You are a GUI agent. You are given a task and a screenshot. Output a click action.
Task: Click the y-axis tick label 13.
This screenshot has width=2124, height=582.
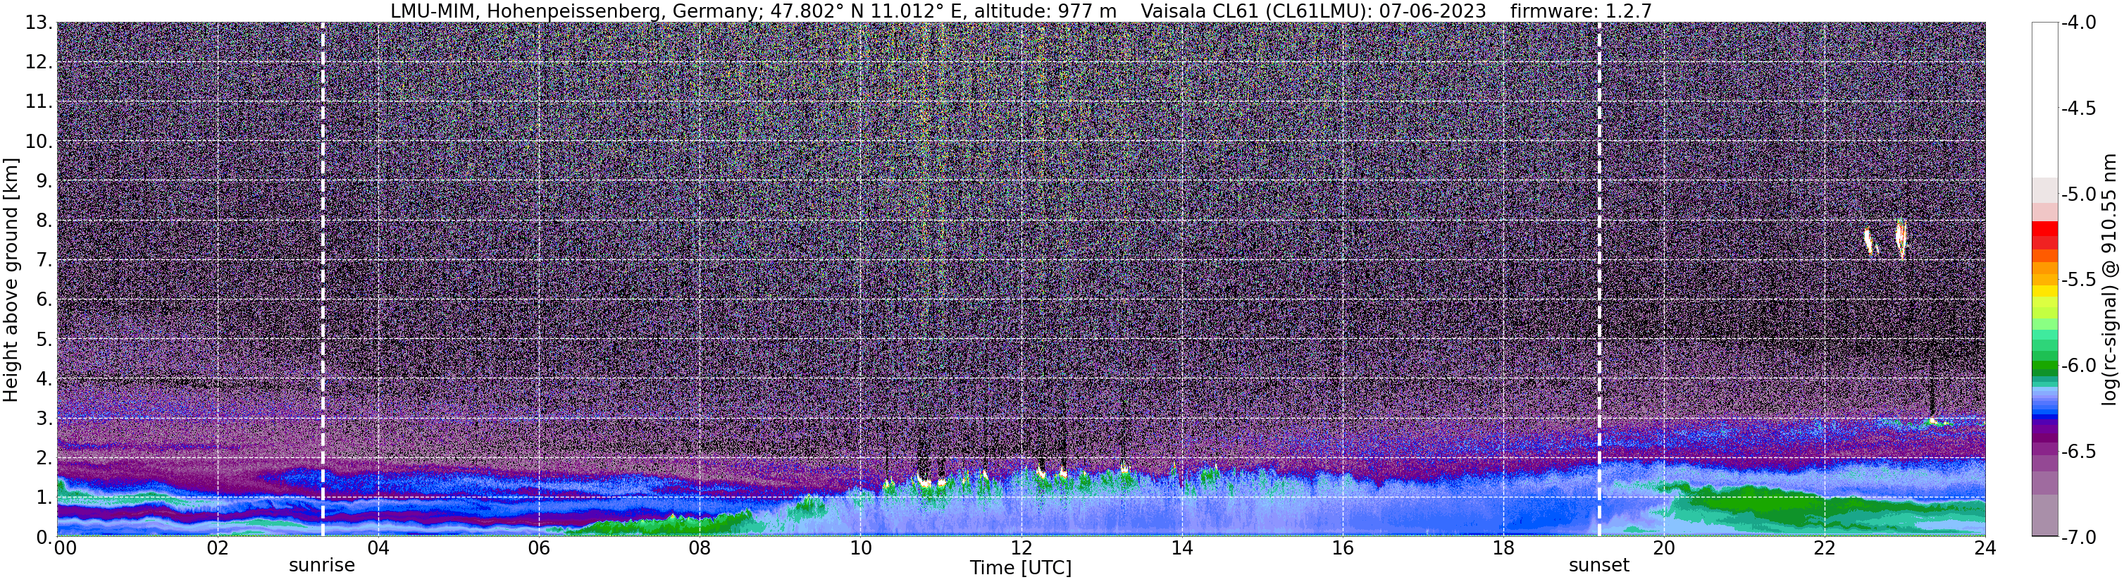pos(38,23)
